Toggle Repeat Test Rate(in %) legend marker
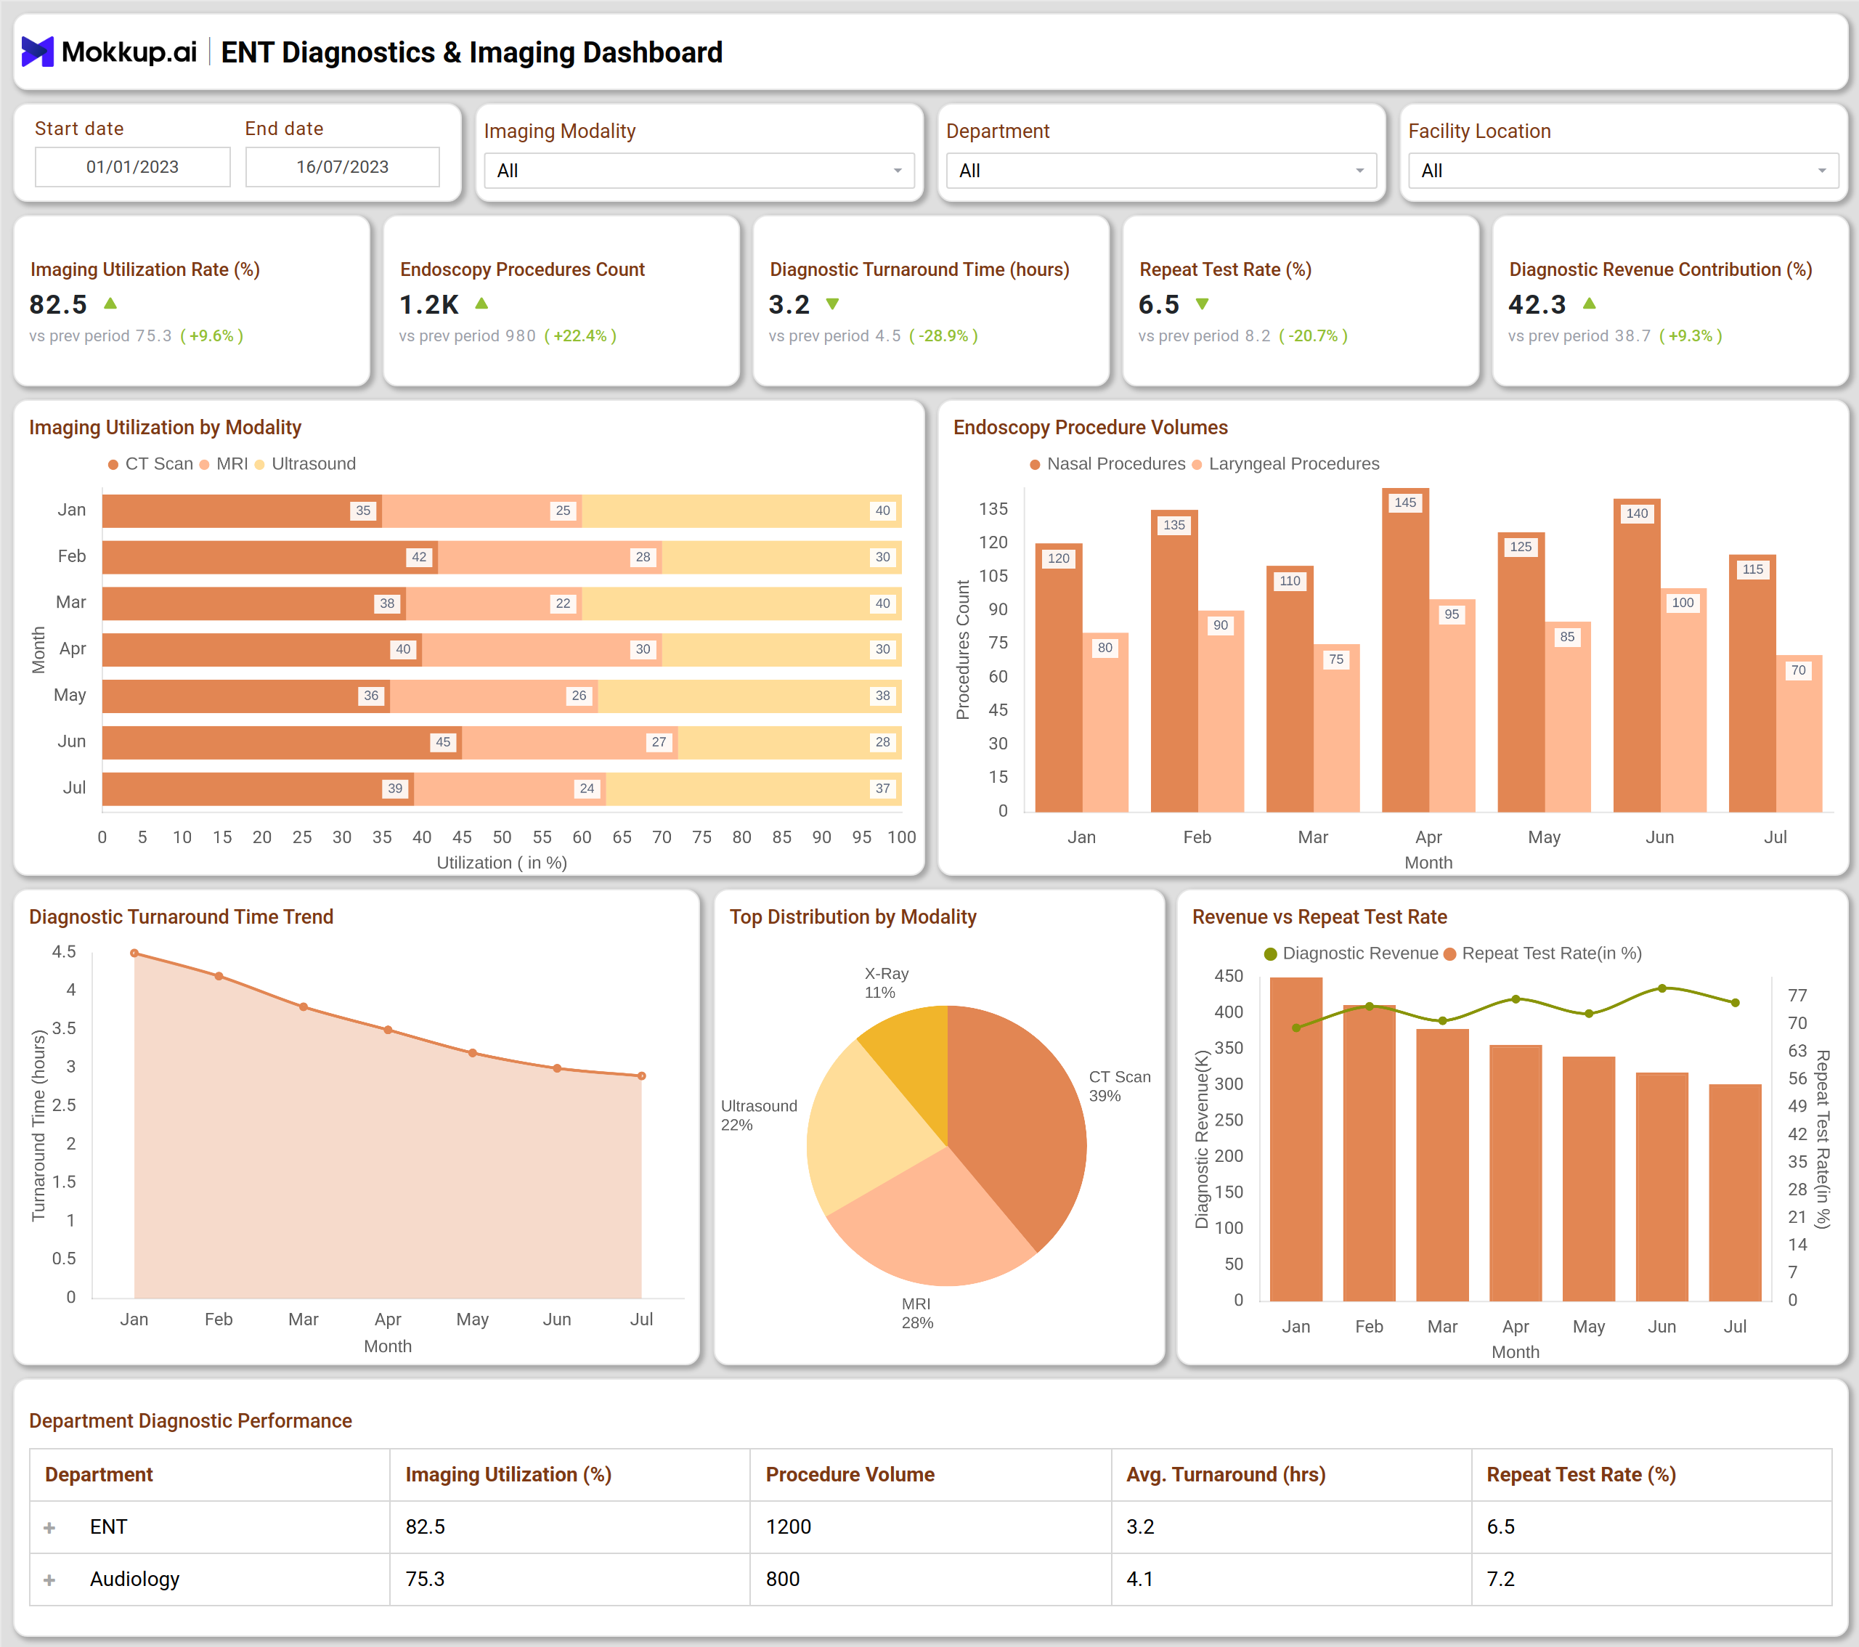 coord(1449,954)
